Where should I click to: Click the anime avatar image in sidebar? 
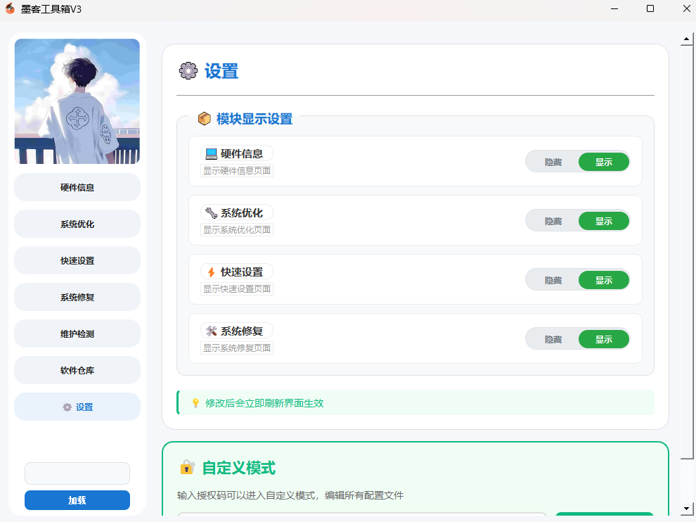[77, 101]
